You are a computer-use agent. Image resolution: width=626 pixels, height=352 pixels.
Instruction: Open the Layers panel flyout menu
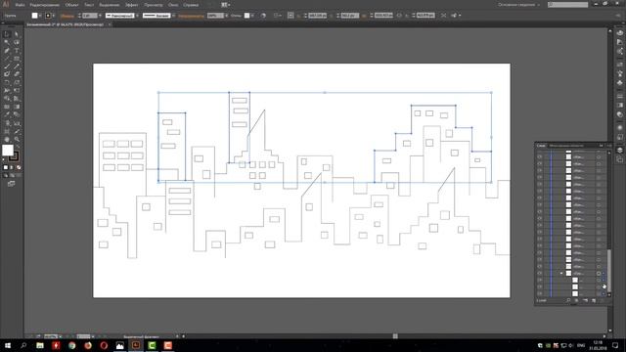(609, 146)
